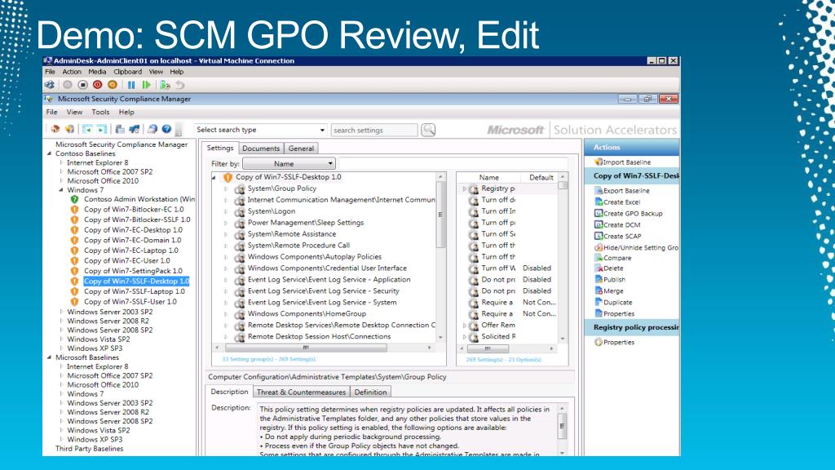Open Properties under Copy of Win7-SSLF-Desktop actions
Viewport: 835px width, 470px height.
[615, 314]
